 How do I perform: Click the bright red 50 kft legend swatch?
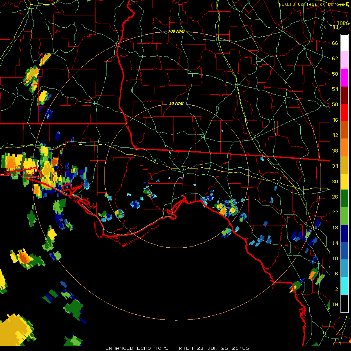[344, 112]
